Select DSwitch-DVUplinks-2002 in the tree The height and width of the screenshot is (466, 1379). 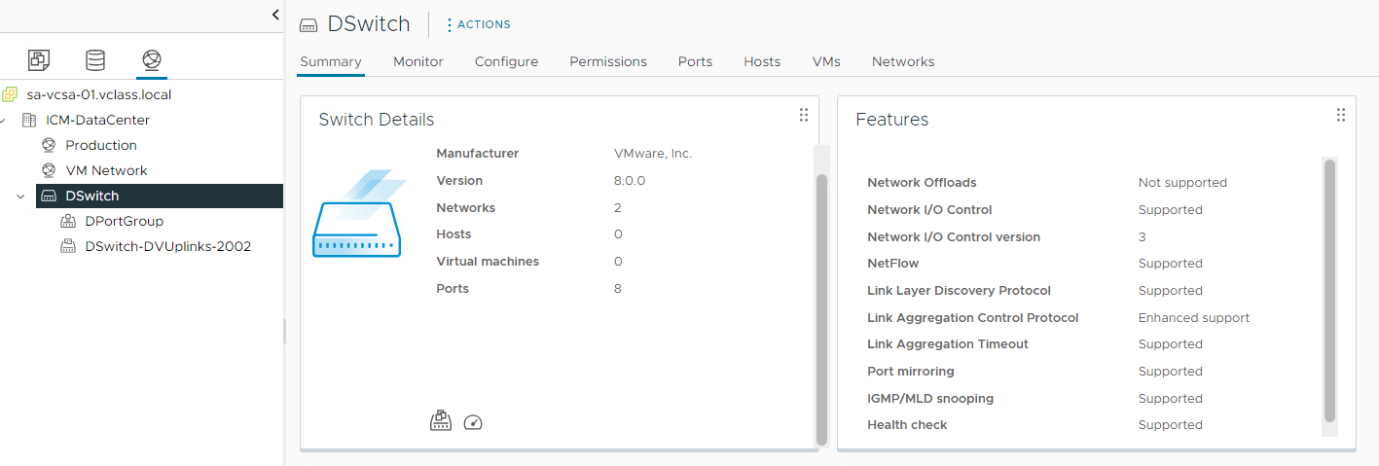[168, 246]
